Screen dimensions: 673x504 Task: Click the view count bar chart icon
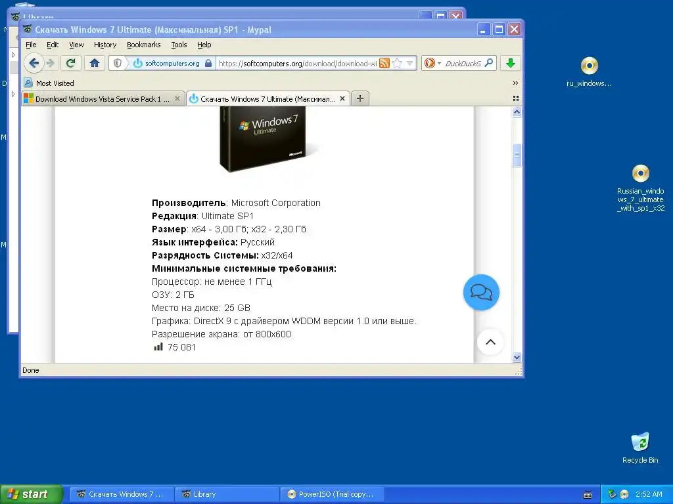tap(158, 346)
